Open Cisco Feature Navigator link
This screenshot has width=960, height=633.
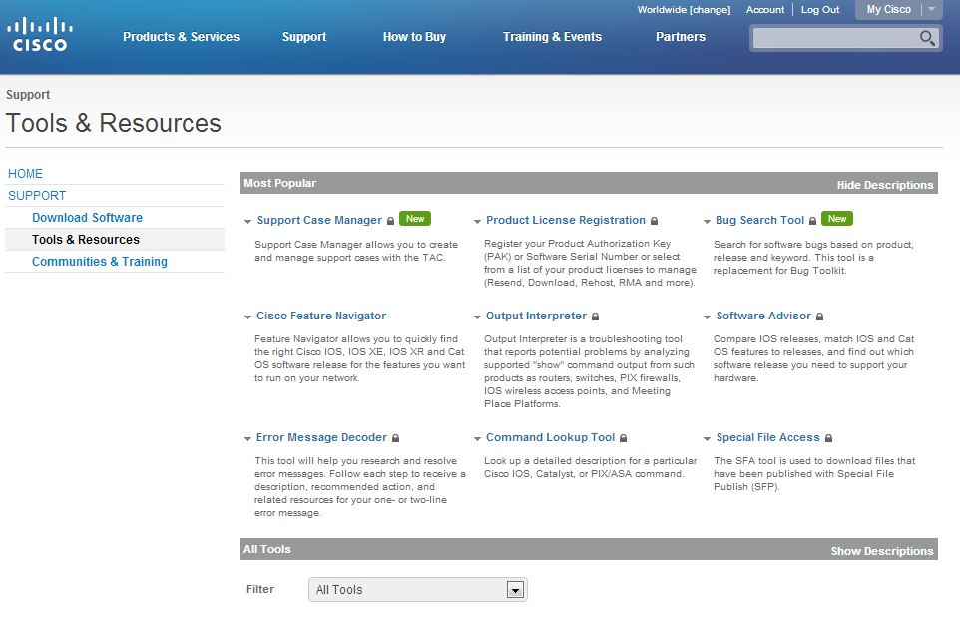pyautogui.click(x=321, y=316)
